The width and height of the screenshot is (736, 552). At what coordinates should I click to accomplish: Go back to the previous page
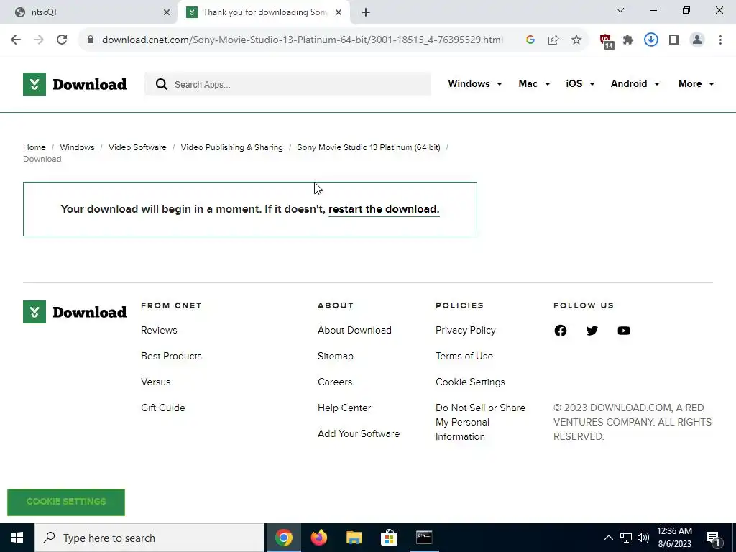(x=16, y=40)
